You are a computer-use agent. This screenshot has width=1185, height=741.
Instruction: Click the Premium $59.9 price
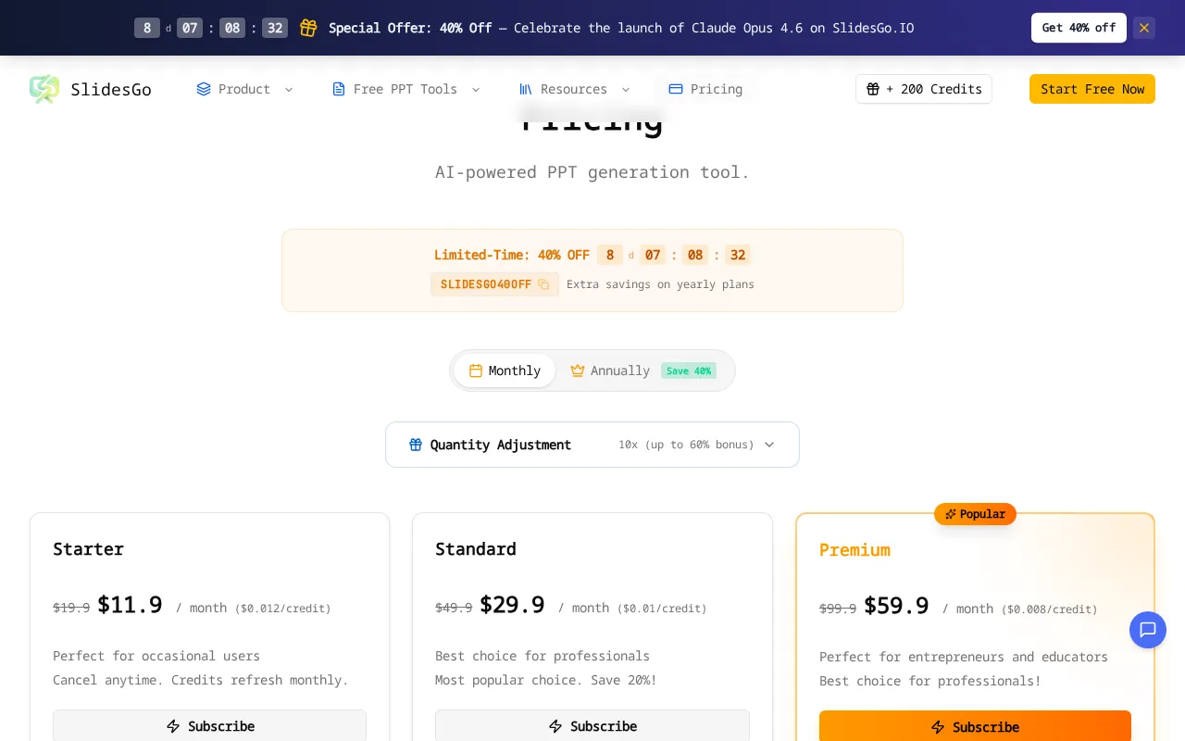click(x=896, y=606)
